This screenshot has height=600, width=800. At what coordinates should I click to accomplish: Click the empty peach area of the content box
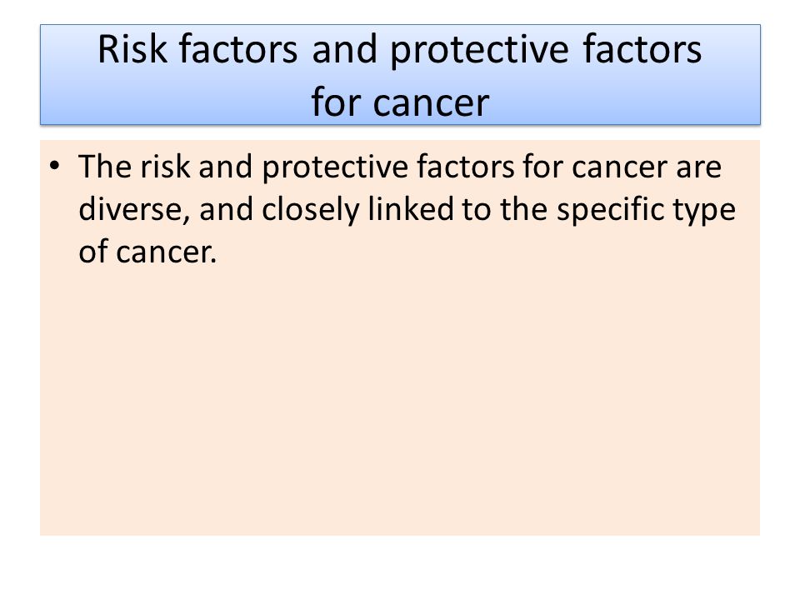coord(400,398)
